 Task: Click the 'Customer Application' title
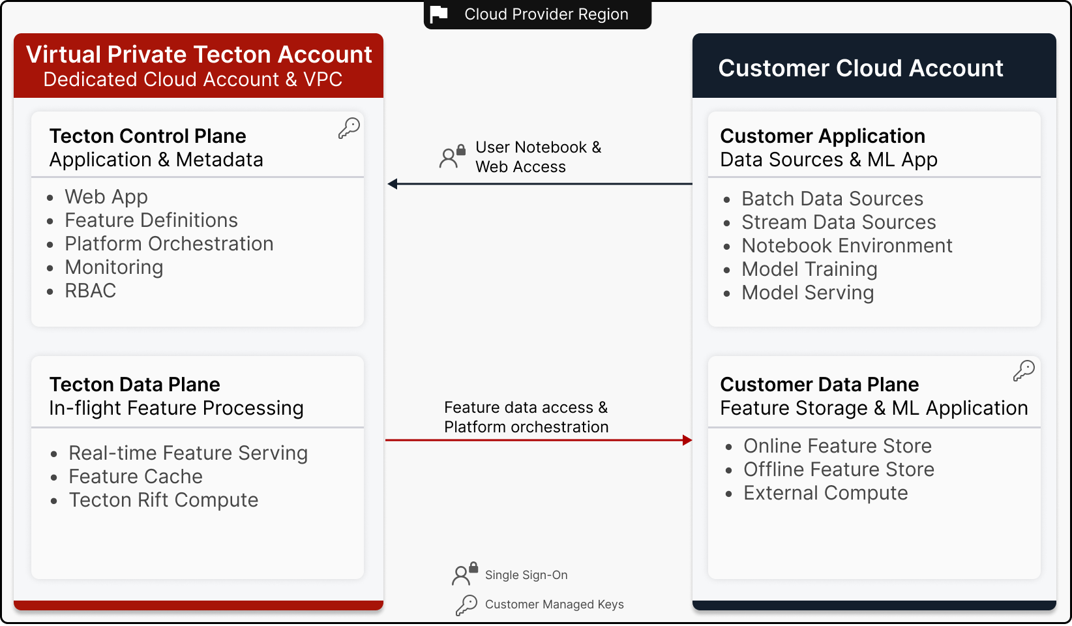click(x=823, y=136)
